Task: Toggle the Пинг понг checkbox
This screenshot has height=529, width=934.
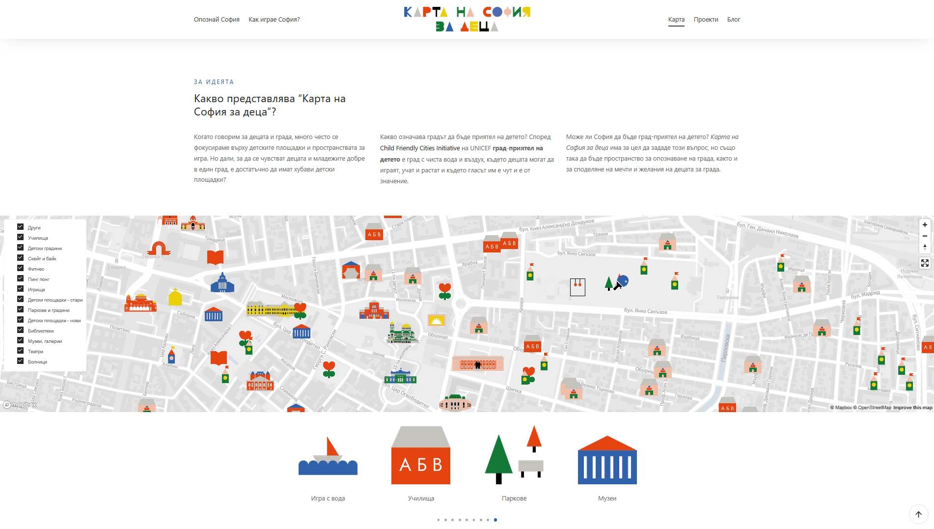Action: pos(20,278)
